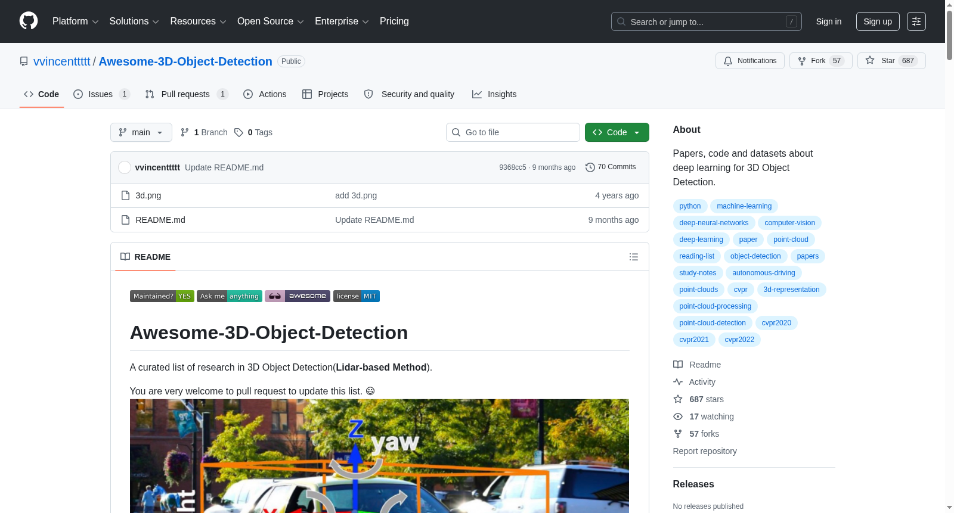Click the README outline icon
This screenshot has height=513, width=954.
[633, 257]
